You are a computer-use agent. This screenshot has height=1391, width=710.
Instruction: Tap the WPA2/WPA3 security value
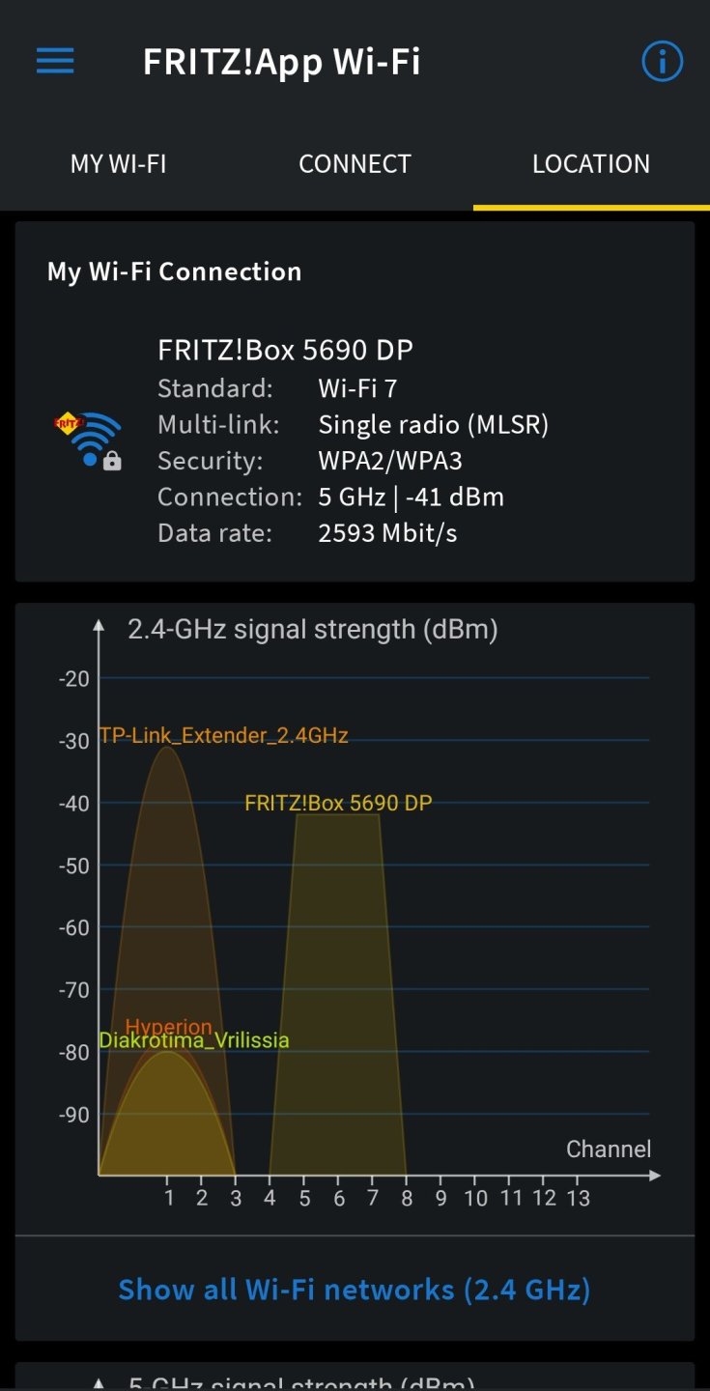(390, 461)
